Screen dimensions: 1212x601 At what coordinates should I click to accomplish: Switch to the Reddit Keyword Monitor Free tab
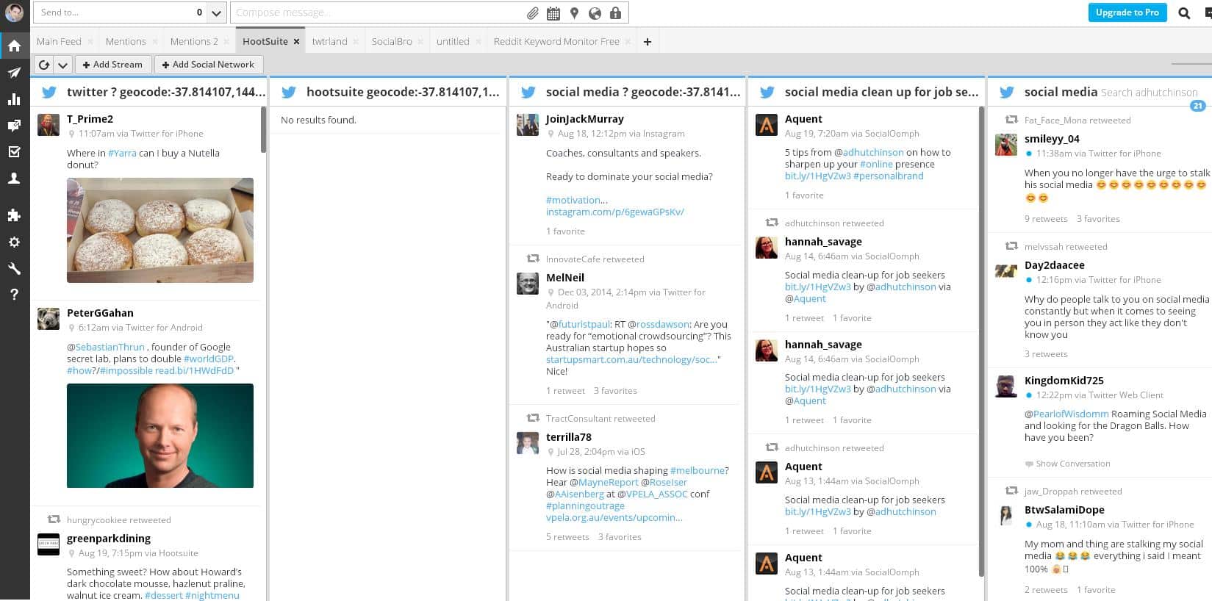pyautogui.click(x=556, y=42)
